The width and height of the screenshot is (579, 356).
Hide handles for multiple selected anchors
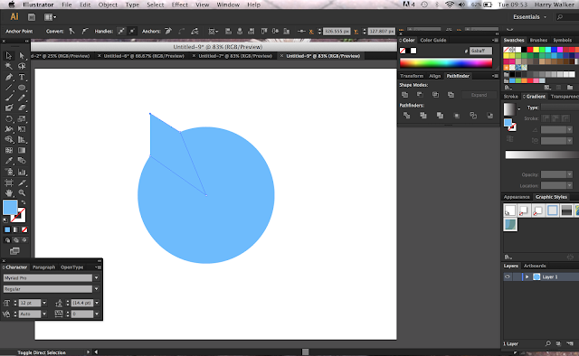coord(132,32)
